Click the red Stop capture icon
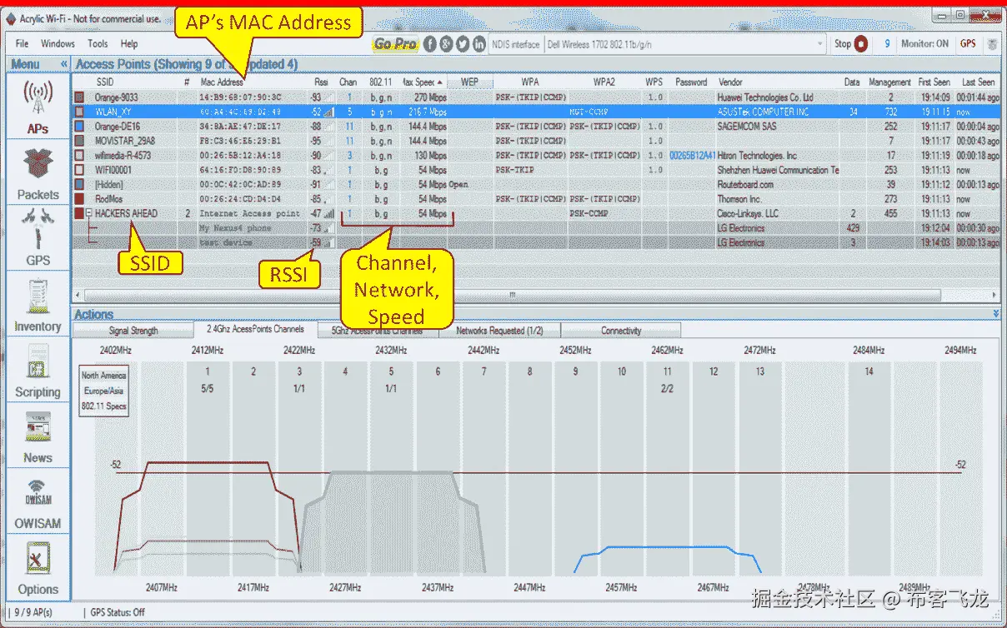The width and height of the screenshot is (1007, 628). click(x=861, y=44)
